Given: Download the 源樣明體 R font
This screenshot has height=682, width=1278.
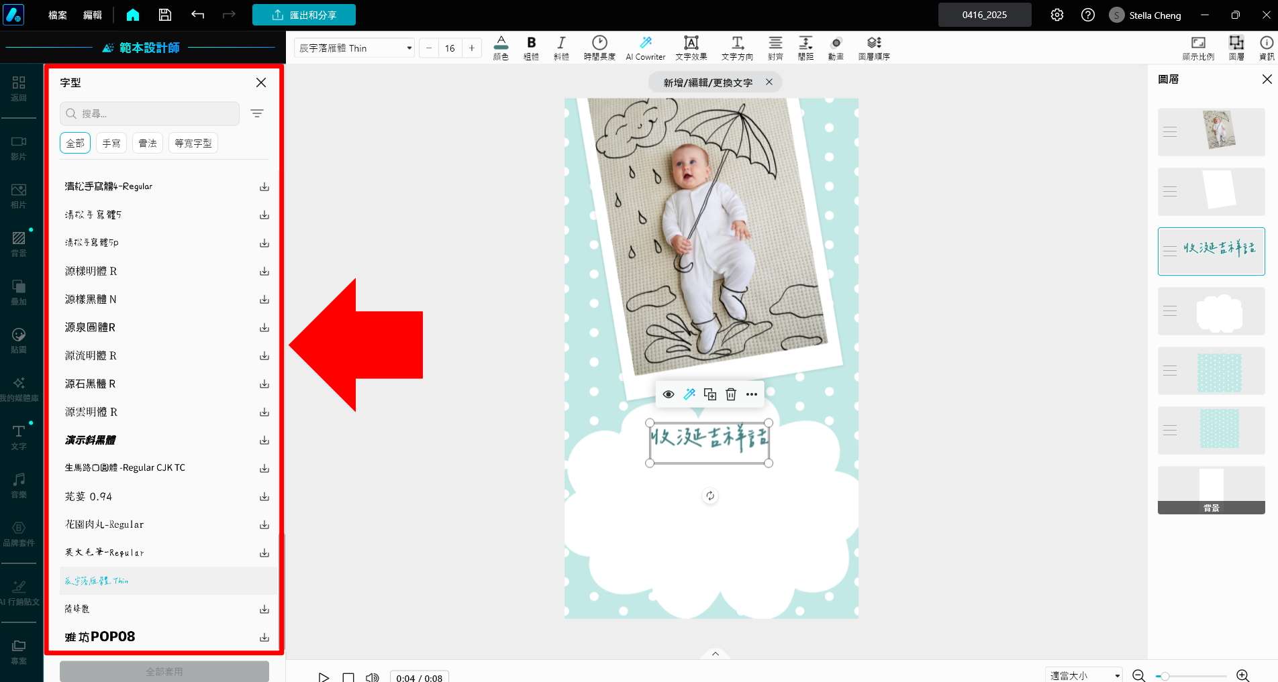Looking at the screenshot, I should pos(264,271).
